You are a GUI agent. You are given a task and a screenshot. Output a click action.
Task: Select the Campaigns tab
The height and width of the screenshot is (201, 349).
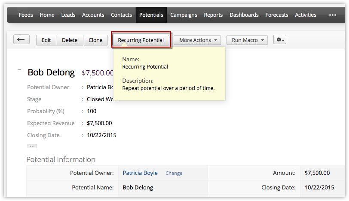click(184, 15)
